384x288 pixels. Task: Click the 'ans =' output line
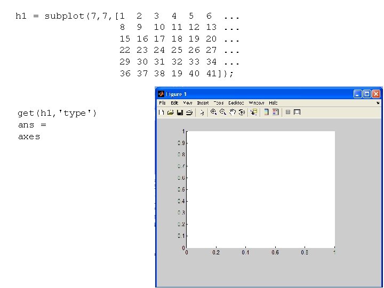click(32, 125)
